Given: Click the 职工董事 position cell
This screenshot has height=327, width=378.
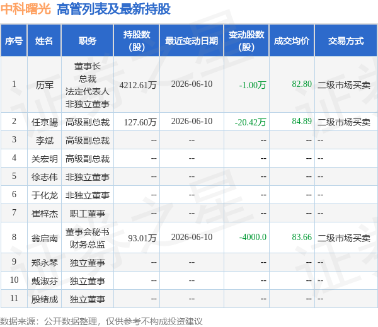Looking at the screenshot, I should click(x=88, y=214).
